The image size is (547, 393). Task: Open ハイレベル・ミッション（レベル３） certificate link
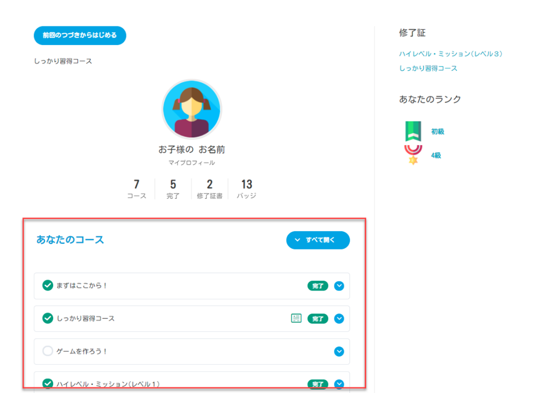click(451, 54)
